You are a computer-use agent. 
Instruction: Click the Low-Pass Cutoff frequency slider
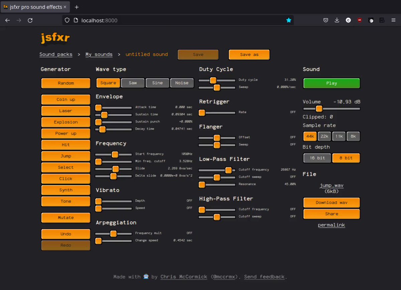(x=217, y=170)
